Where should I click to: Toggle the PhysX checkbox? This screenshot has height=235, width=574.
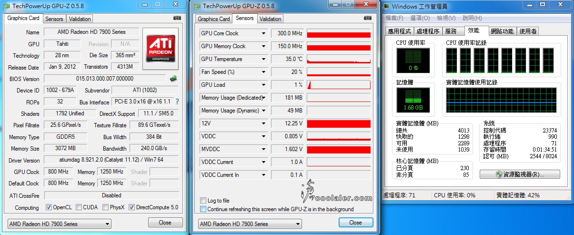point(106,207)
